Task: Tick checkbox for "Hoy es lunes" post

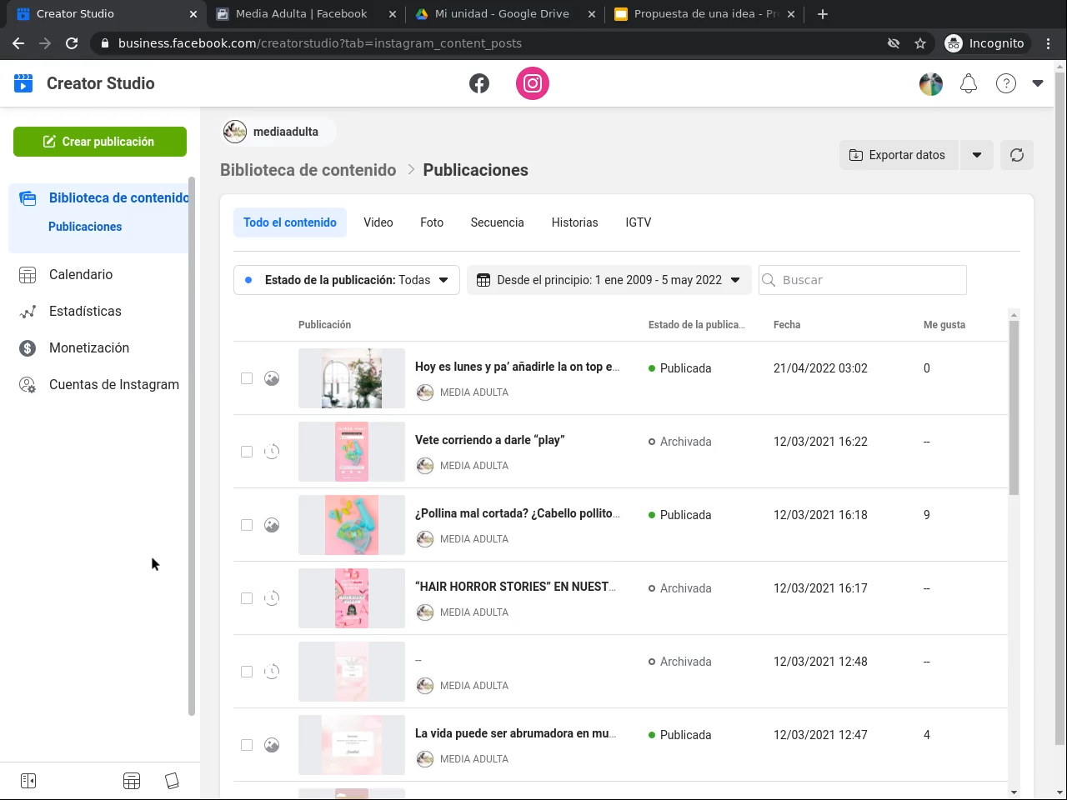Action: [247, 378]
